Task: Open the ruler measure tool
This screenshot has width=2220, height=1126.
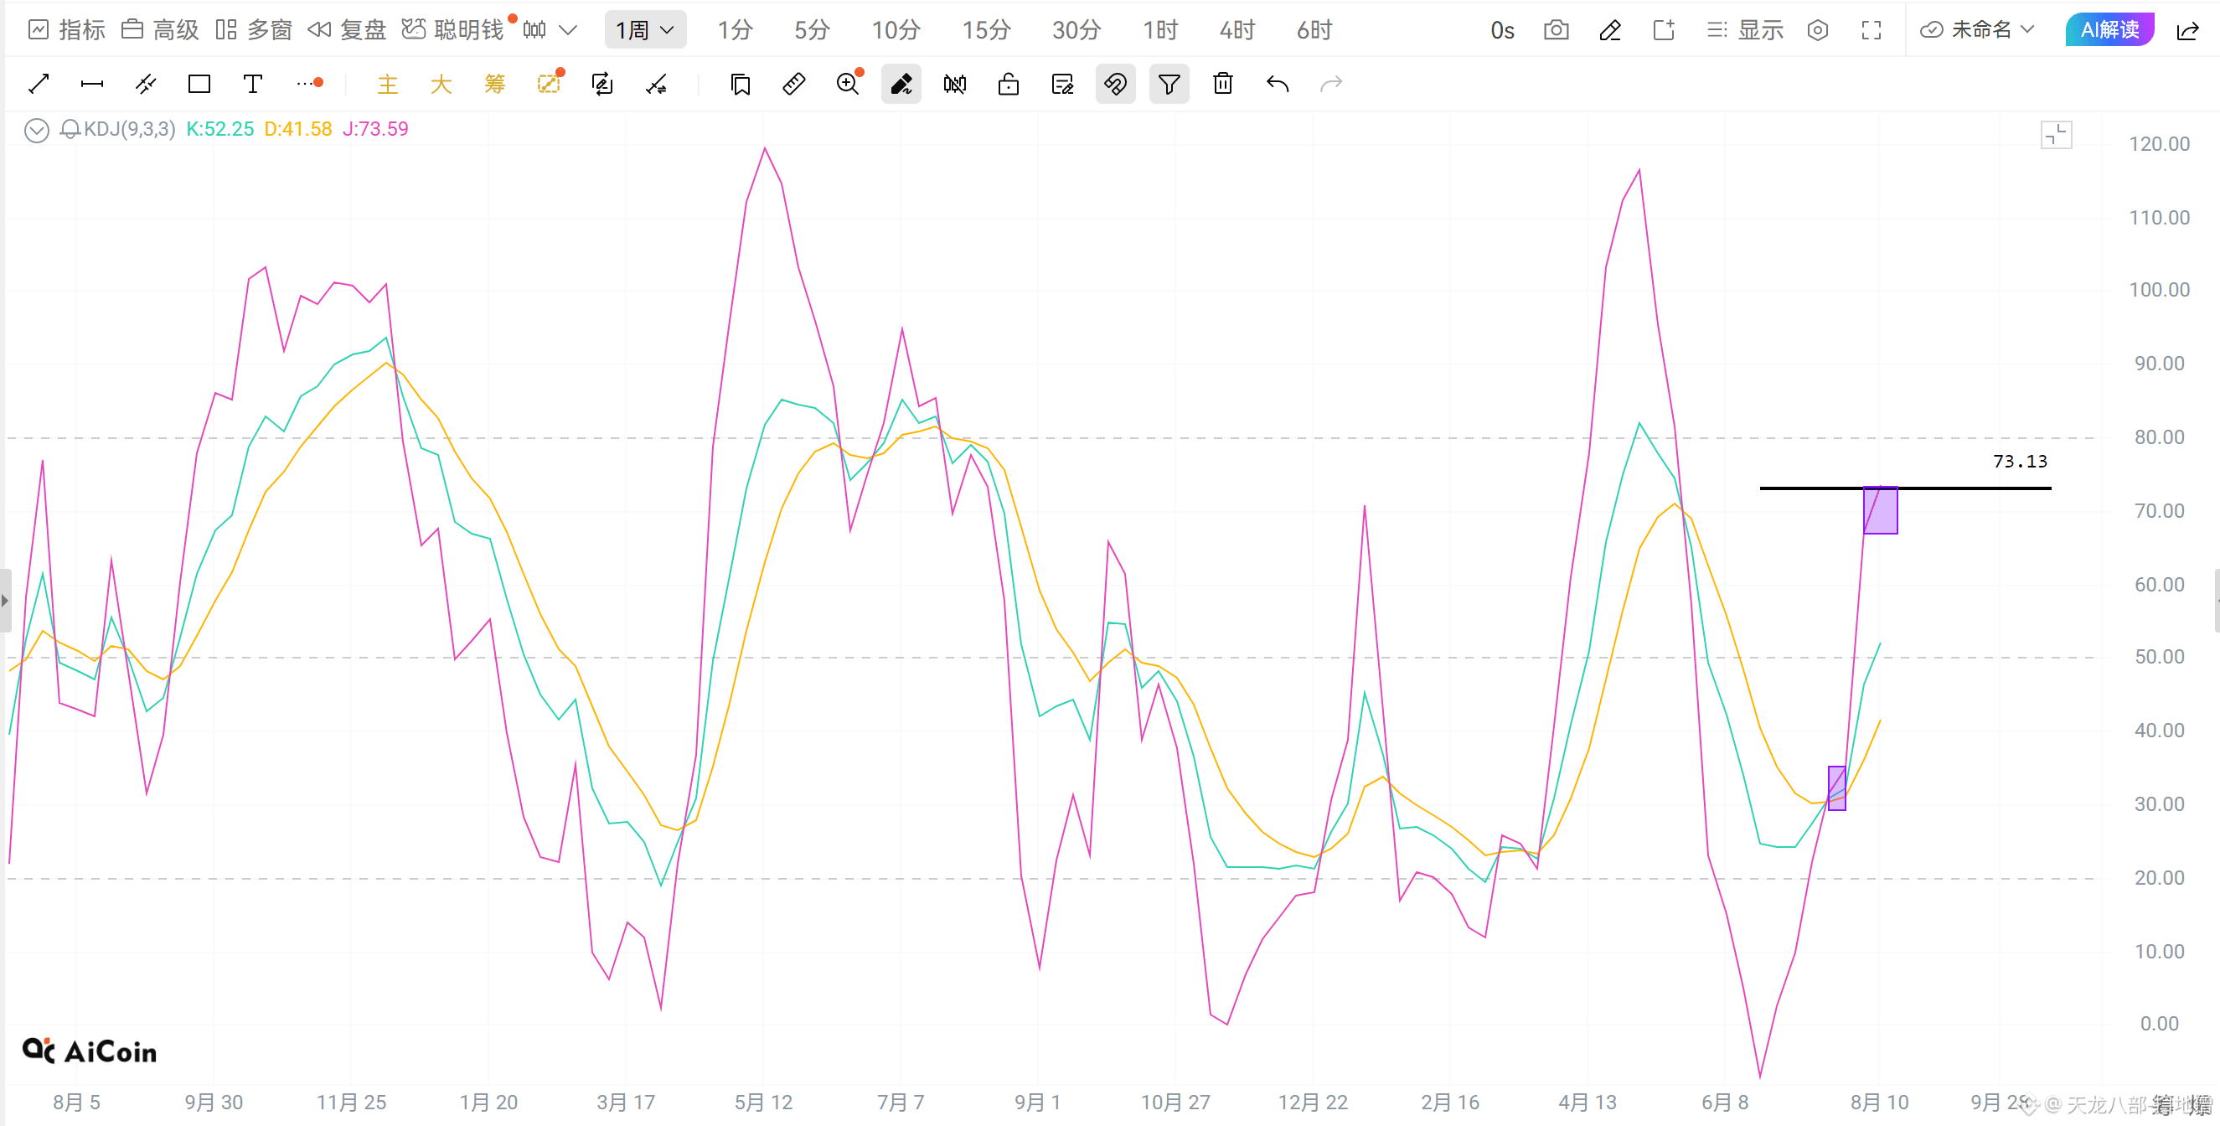Action: point(793,84)
